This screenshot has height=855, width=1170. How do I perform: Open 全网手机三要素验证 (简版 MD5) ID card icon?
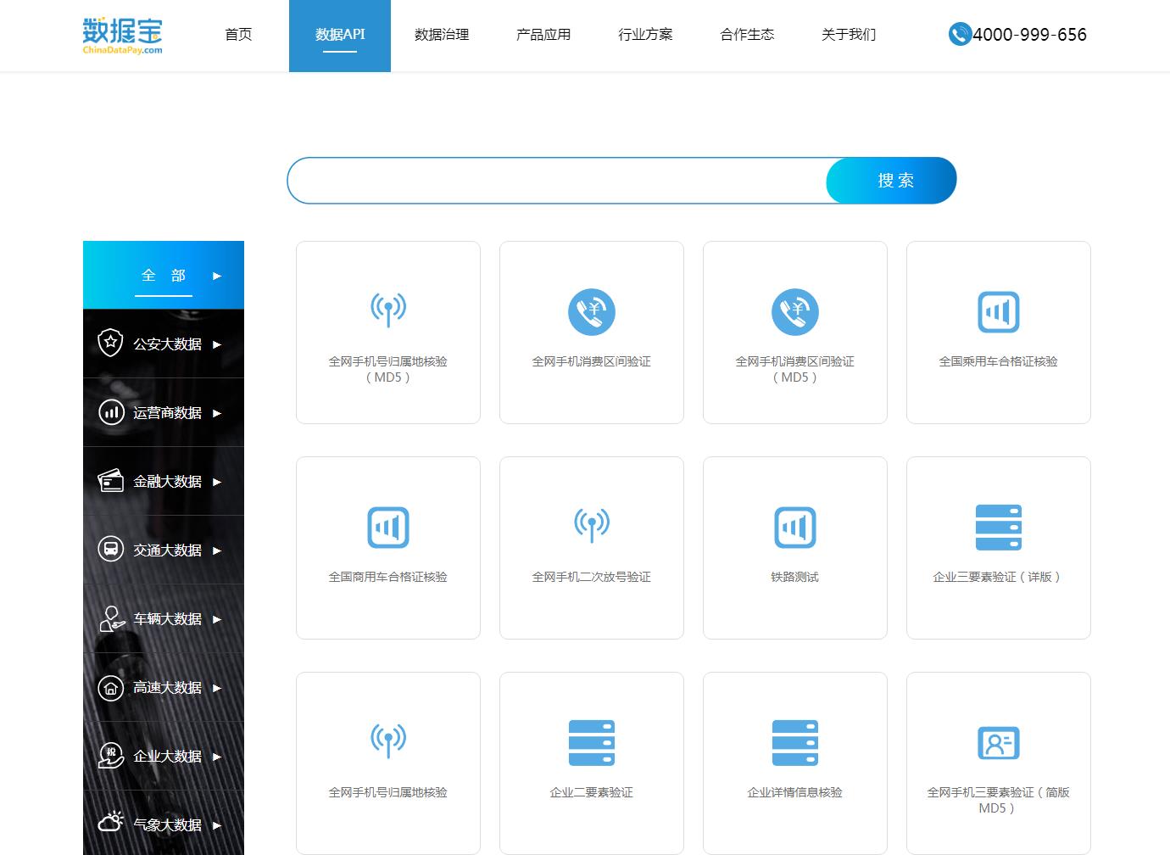[x=999, y=743]
